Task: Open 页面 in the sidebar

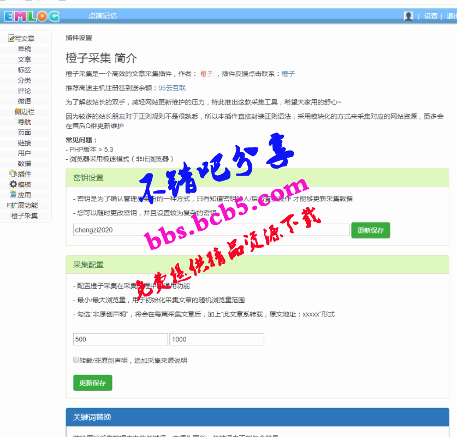Action: [25, 133]
